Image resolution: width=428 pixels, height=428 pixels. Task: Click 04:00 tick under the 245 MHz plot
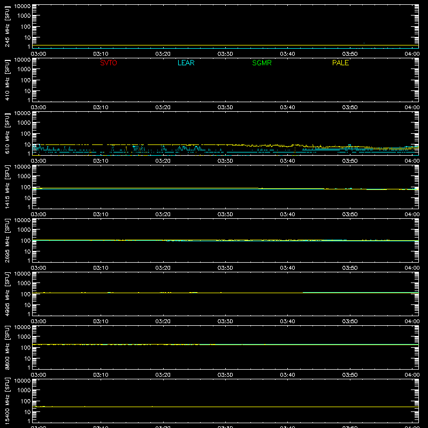412,54
